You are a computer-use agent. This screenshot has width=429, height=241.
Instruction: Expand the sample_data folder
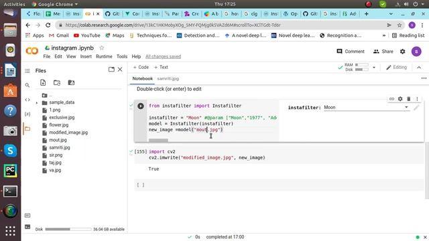(37, 103)
